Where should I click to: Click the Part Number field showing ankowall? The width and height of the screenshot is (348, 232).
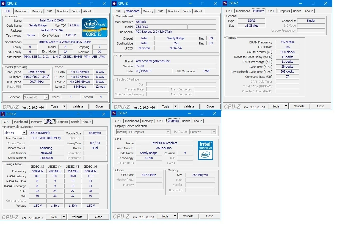[46, 153]
